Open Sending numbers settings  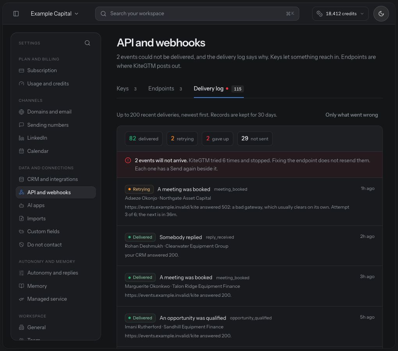pos(56,125)
